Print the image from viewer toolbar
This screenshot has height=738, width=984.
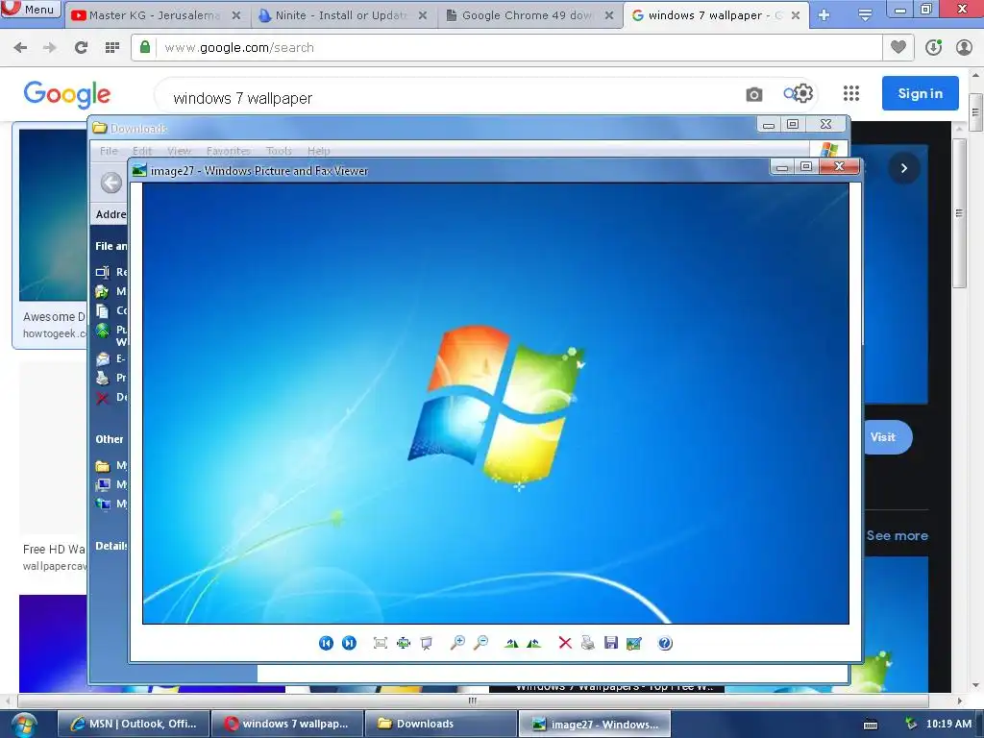(587, 643)
